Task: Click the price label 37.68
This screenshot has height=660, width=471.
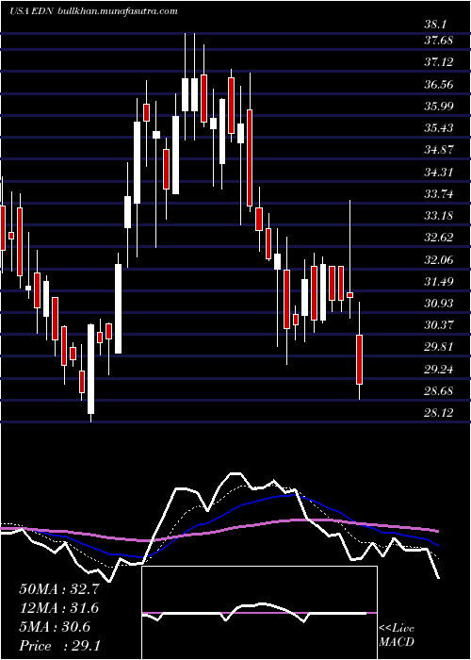Action: click(x=439, y=41)
